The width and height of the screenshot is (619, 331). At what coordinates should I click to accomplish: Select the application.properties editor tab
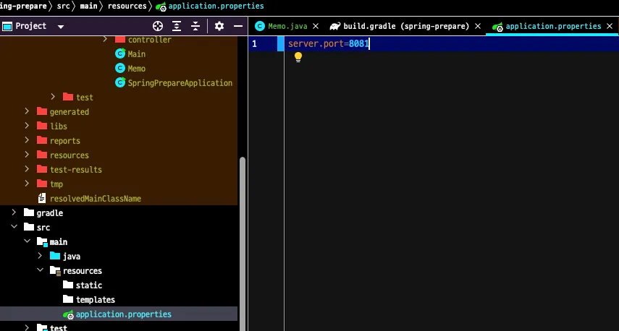pos(553,27)
